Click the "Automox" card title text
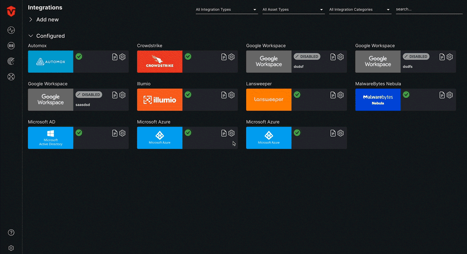Viewport: 467px width, 254px height. (x=37, y=46)
